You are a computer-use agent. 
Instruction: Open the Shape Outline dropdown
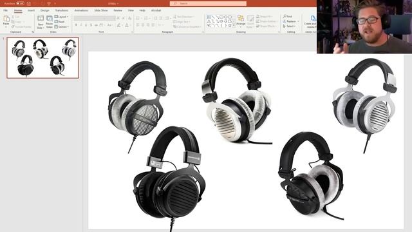click(266, 21)
